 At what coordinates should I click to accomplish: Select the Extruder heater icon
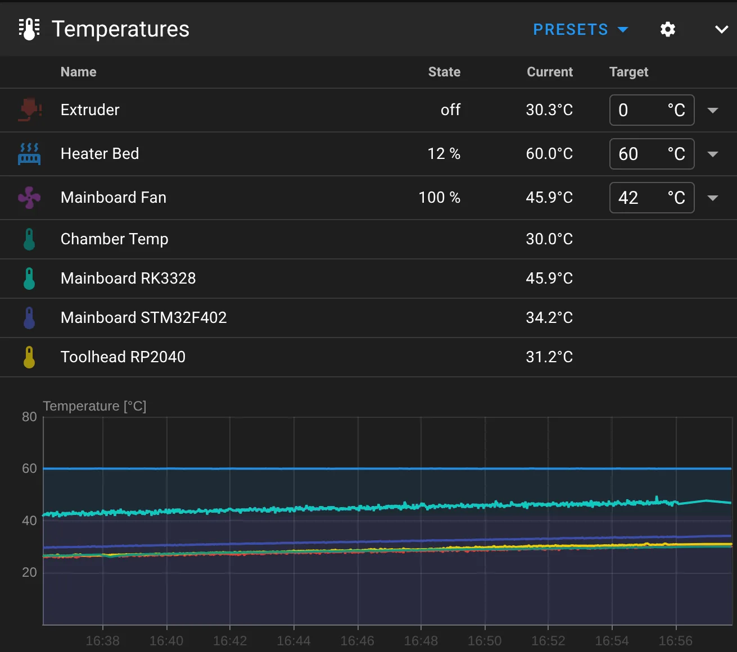tap(29, 110)
